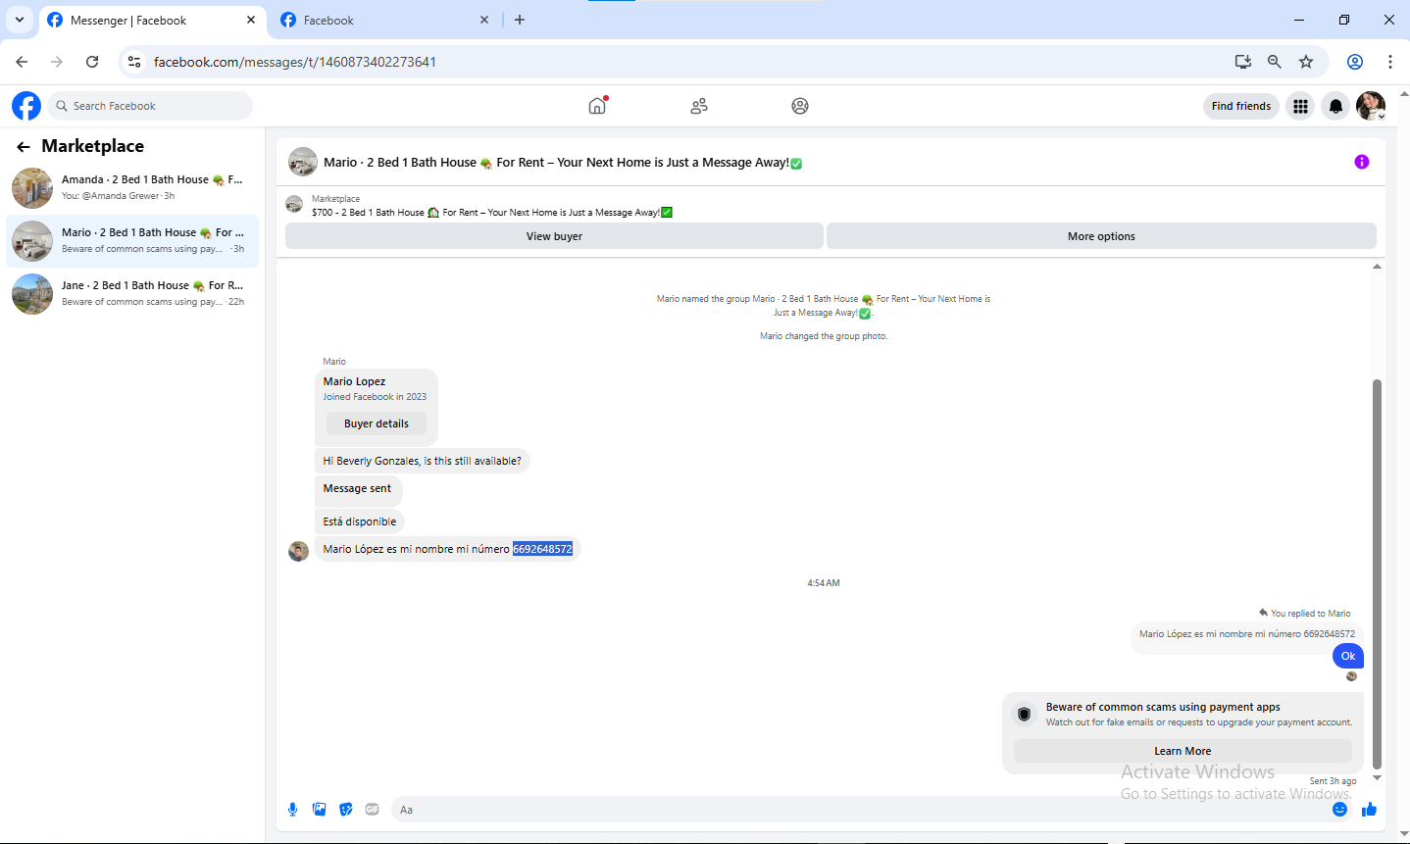1410x844 pixels.
Task: Click the browser forward button
Action: point(57,62)
